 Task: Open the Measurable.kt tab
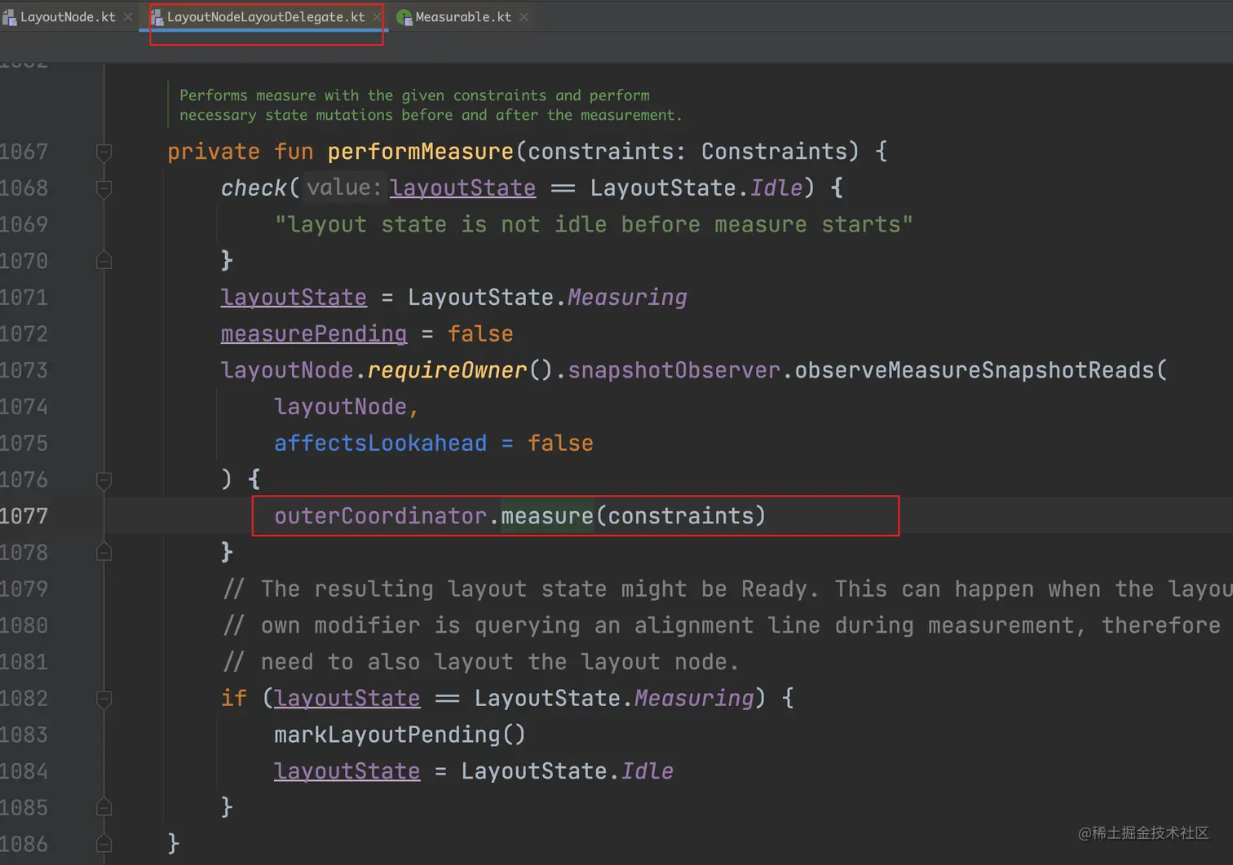click(463, 17)
